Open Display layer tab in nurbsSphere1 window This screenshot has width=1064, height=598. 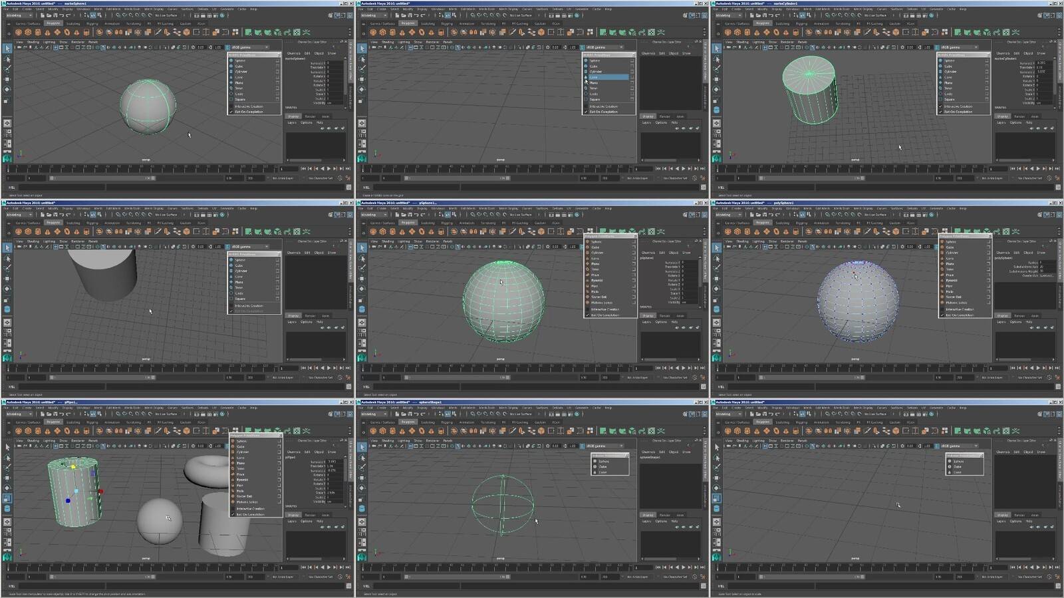pyautogui.click(x=293, y=116)
